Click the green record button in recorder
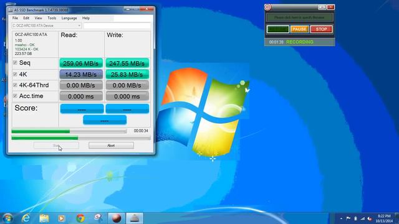Viewport: 399px width, 224px height. click(278, 29)
